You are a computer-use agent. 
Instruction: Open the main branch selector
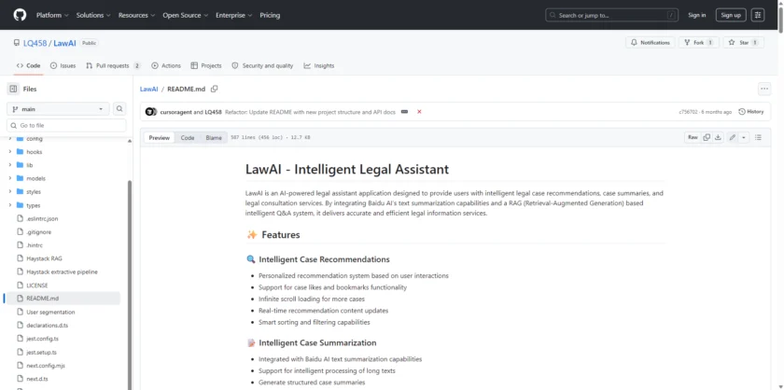[x=58, y=109]
